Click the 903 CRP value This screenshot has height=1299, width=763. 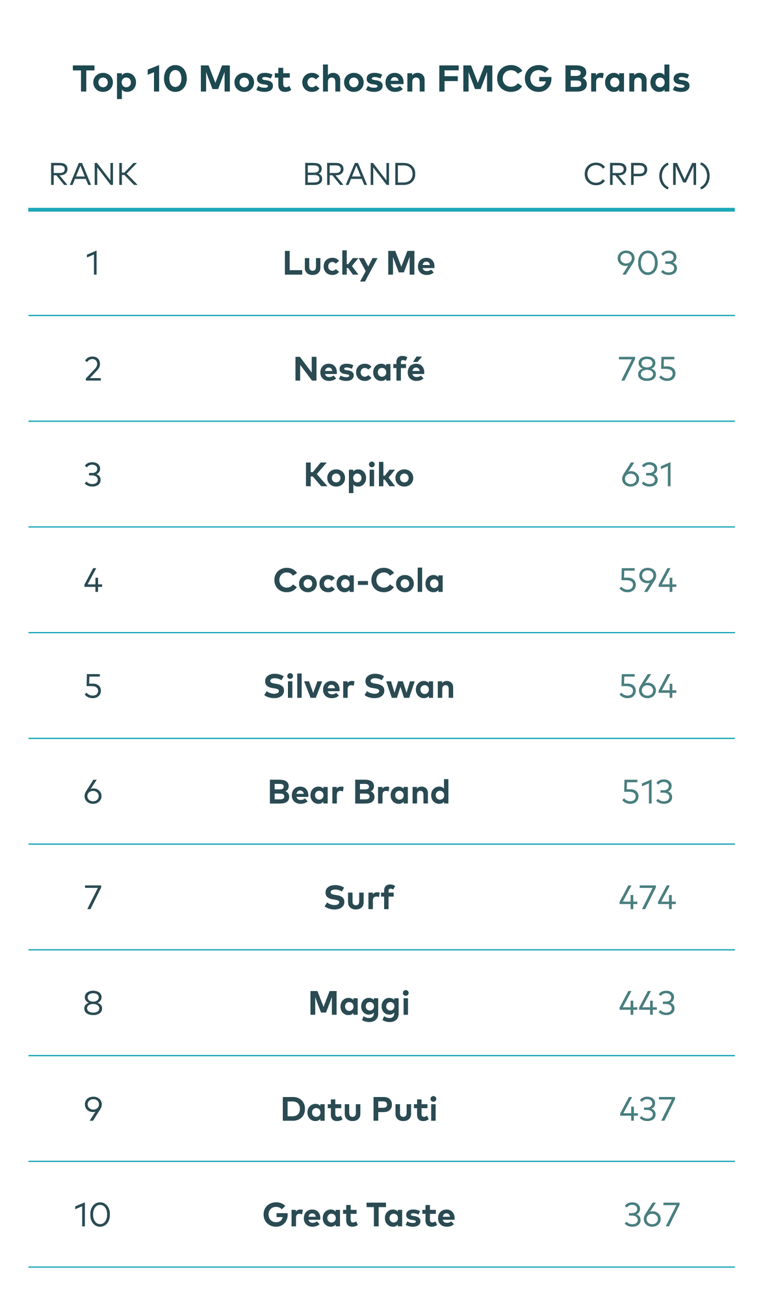(x=647, y=264)
